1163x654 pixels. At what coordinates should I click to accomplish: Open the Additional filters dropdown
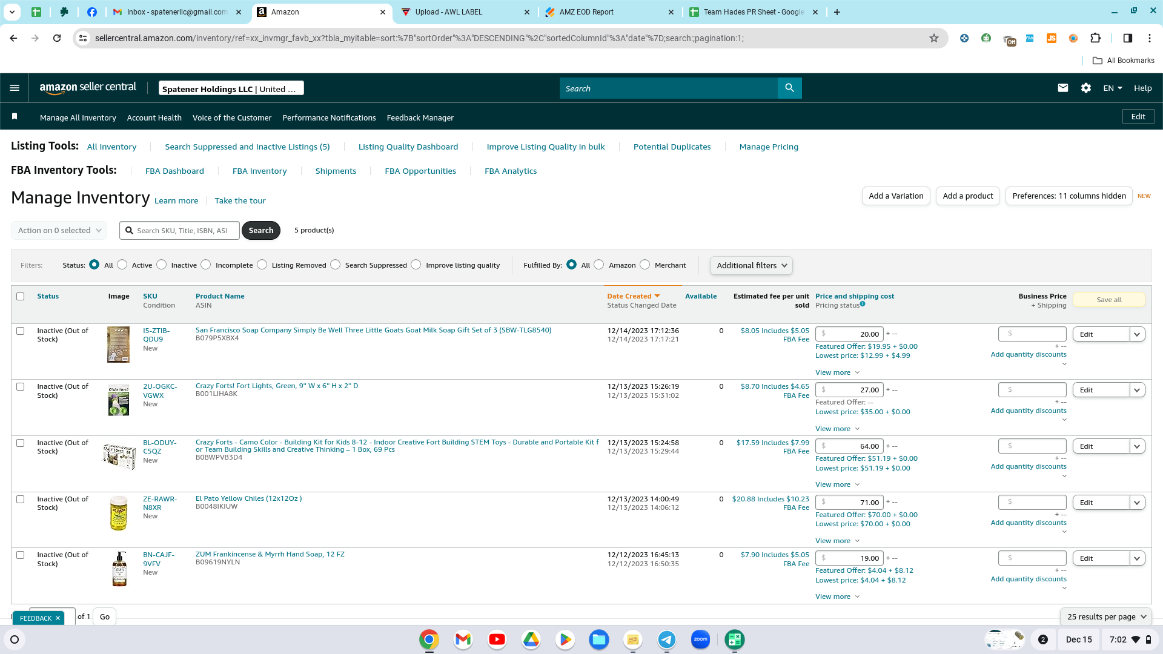(751, 265)
